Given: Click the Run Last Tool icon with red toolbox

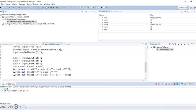Looking at the screenshot, I should pyautogui.click(x=51, y=8).
